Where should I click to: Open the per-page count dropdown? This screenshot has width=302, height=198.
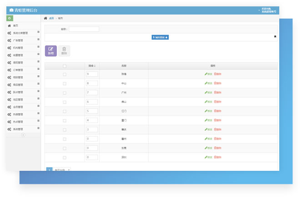[62, 169]
